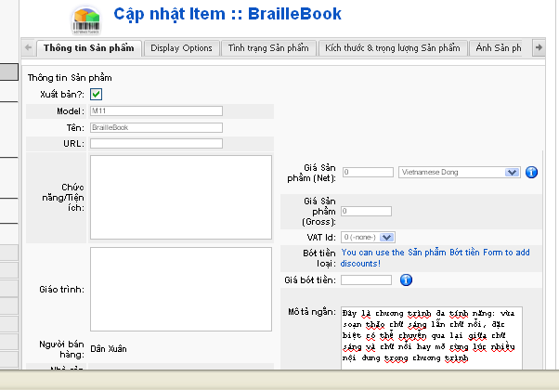Focus the Giá Sản phẩm (Net) field
Viewport: 559px width, 390px height.
pyautogui.click(x=368, y=172)
